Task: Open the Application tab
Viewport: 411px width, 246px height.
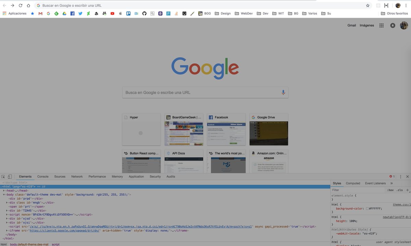Action: coord(136,177)
